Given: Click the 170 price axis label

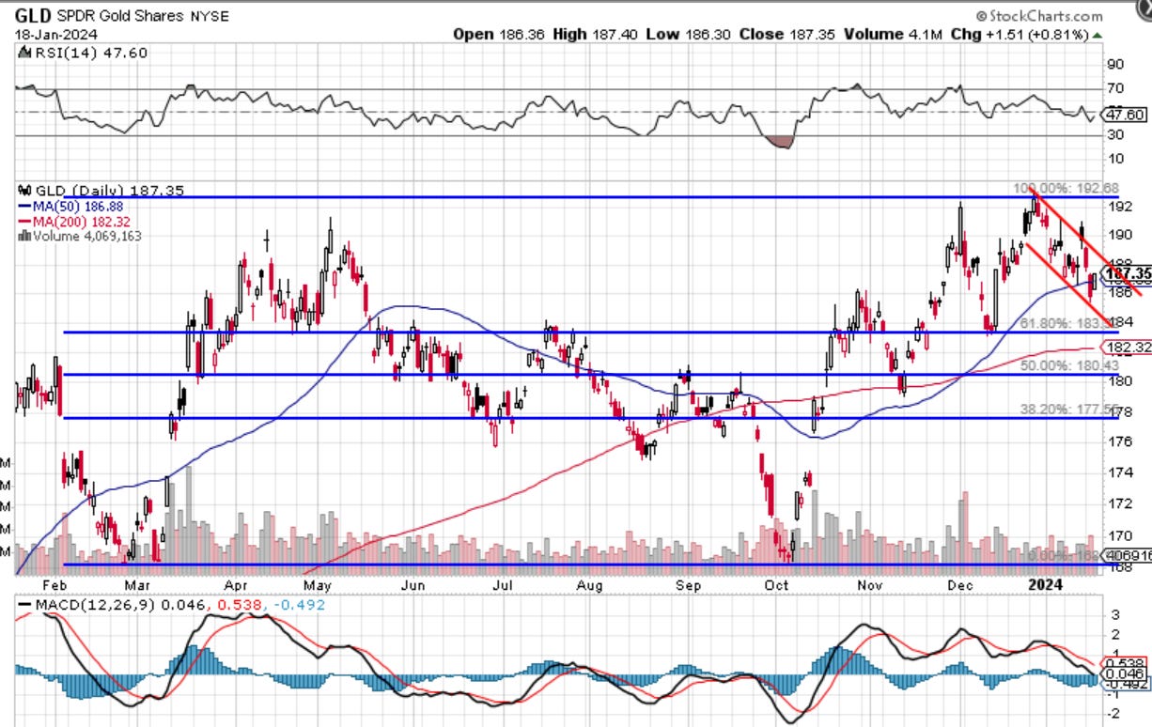Looking at the screenshot, I should point(1120,536).
